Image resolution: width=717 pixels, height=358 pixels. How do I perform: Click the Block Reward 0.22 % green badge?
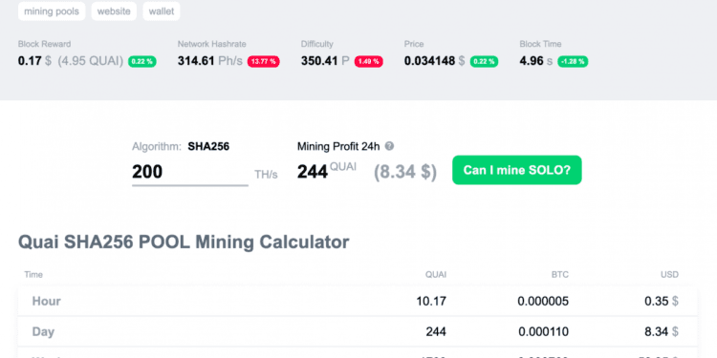(x=142, y=61)
